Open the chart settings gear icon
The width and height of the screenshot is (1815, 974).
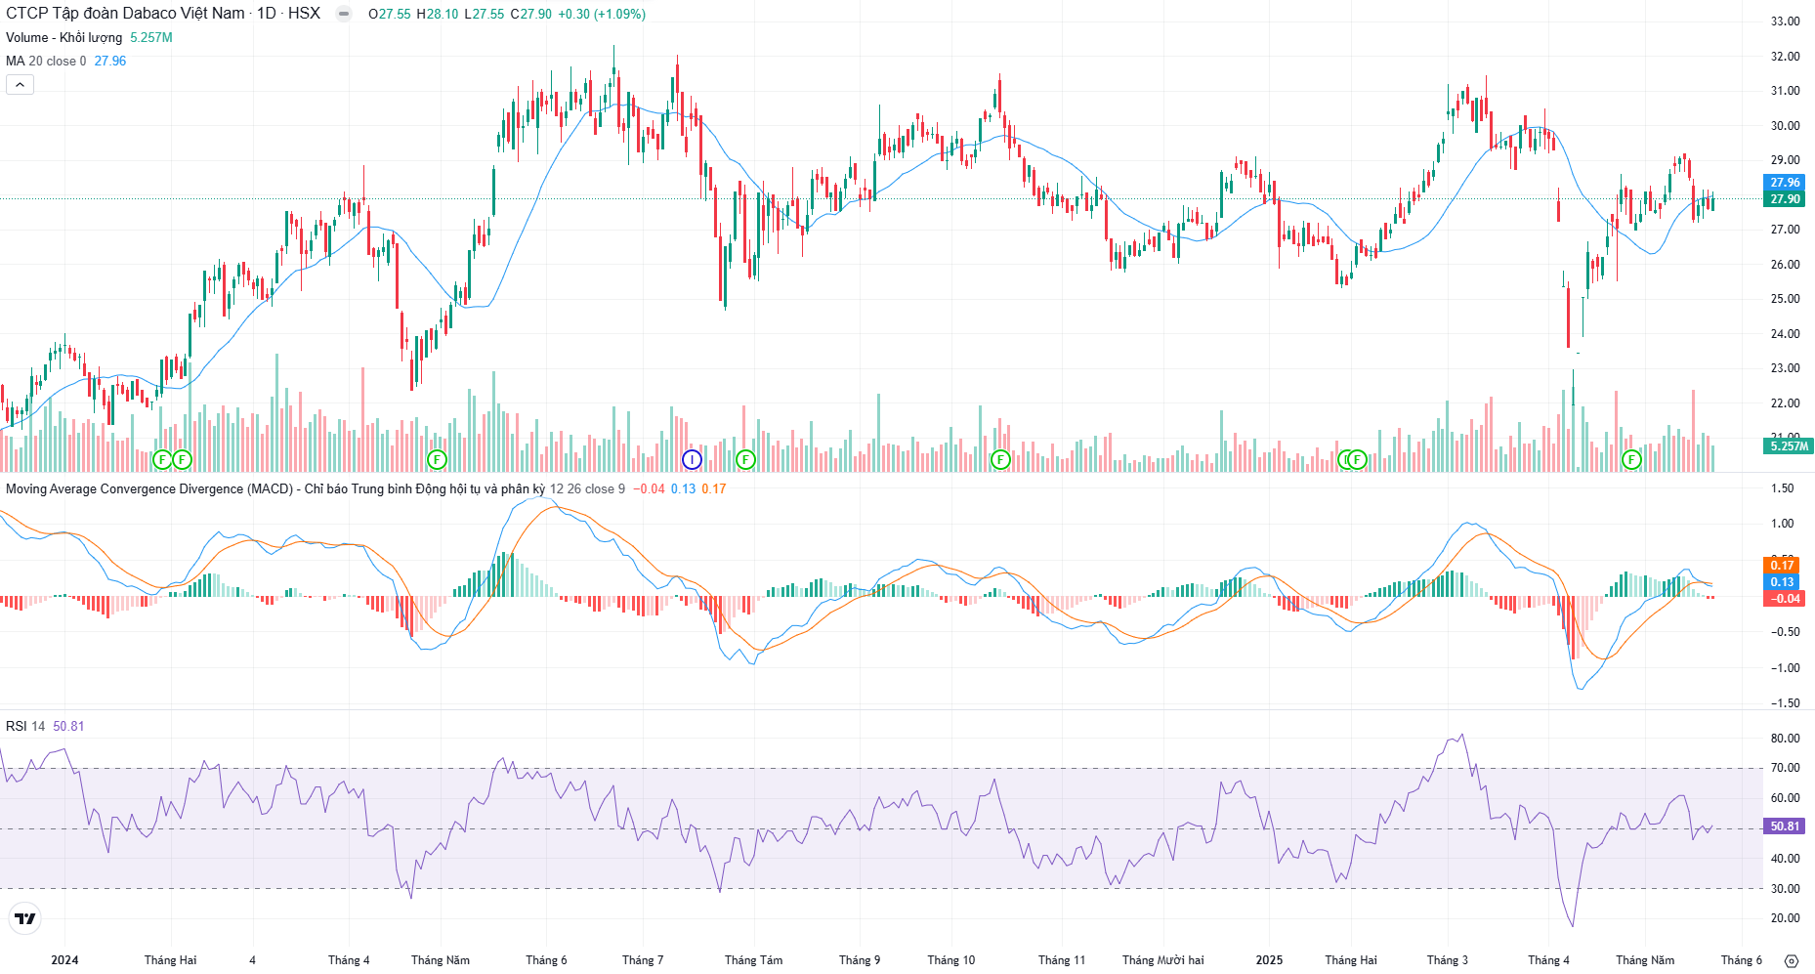coord(1791,960)
